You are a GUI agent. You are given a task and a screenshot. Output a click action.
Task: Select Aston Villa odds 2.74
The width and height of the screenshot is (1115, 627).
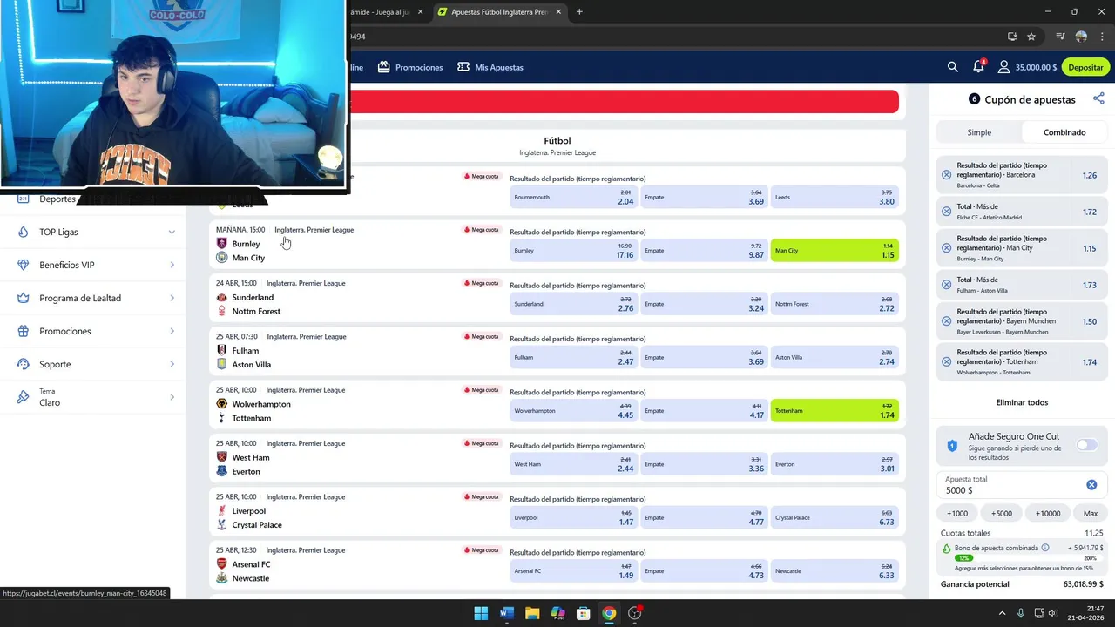tap(835, 357)
